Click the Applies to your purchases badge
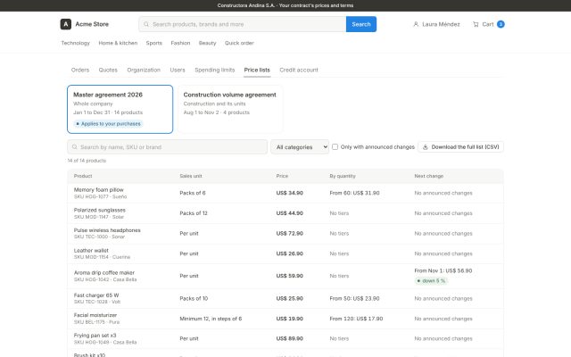571x357 pixels. pos(108,124)
